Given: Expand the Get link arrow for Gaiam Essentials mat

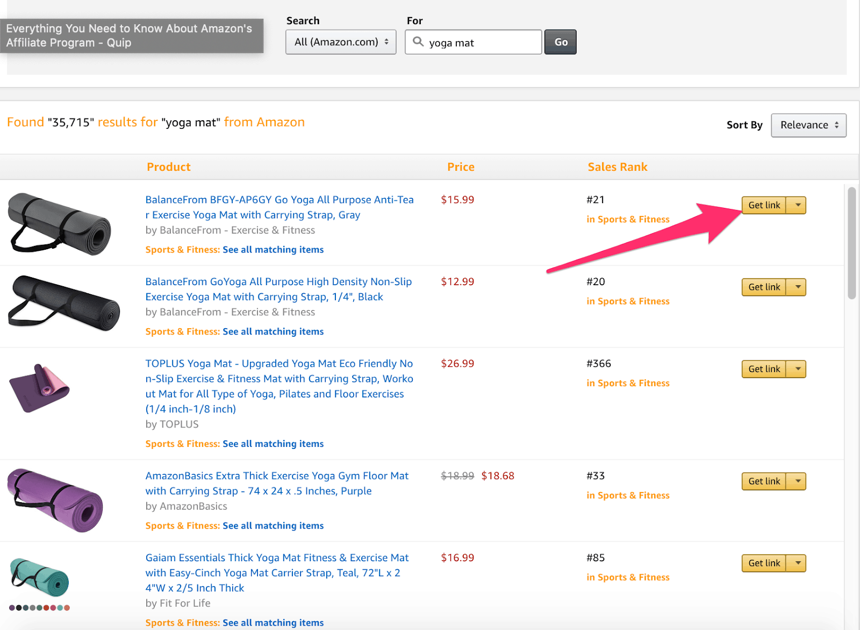Looking at the screenshot, I should coord(798,563).
